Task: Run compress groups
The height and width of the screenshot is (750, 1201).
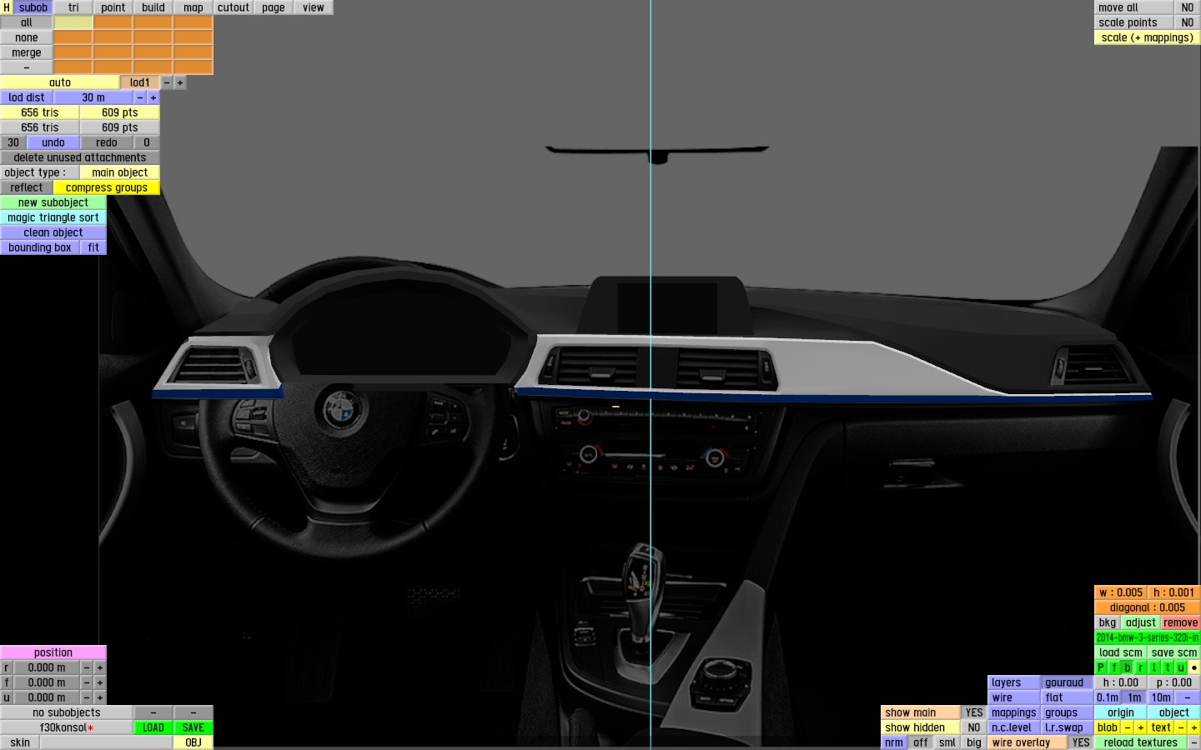Action: [107, 187]
